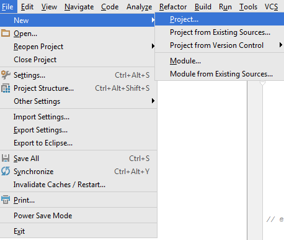Viewport: 284px width, 240px height.
Task: Open the Analyze menu
Action: click(140, 7)
